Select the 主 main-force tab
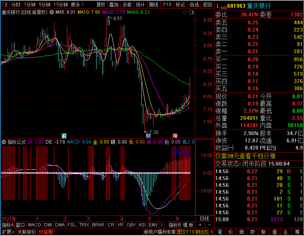Screen dimensions: 304x236 286,232
